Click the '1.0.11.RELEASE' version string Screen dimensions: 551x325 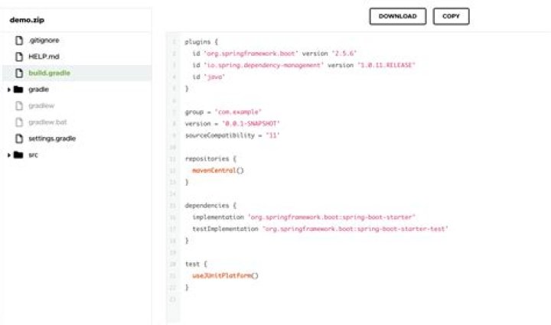(386, 65)
